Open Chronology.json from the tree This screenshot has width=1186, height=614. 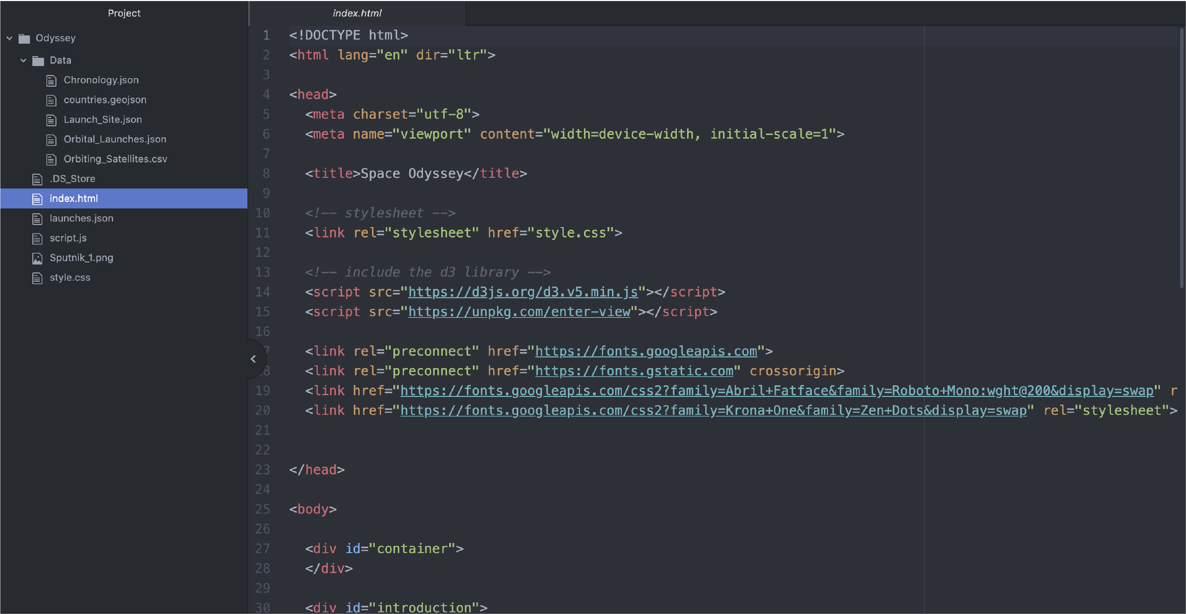[101, 80]
